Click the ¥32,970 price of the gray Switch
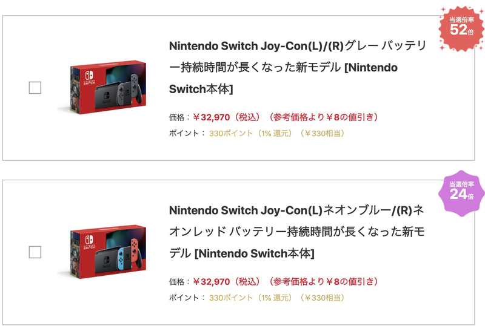 coord(212,117)
